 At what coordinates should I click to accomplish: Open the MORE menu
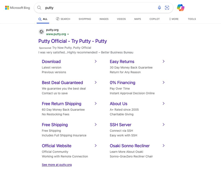(x=174, y=19)
